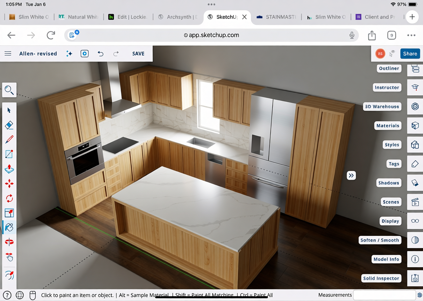Activate the Rotate tool

click(9, 198)
